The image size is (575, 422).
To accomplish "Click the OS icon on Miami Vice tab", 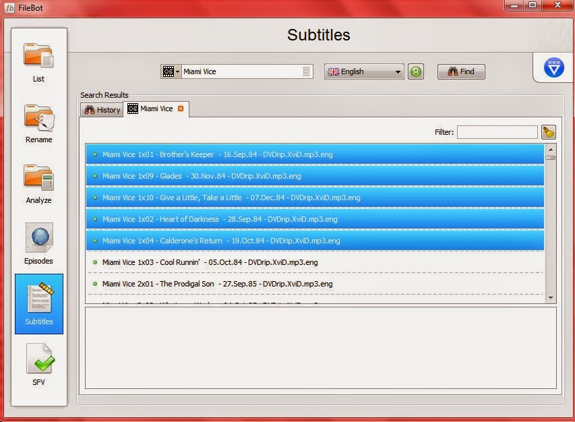I will 132,109.
